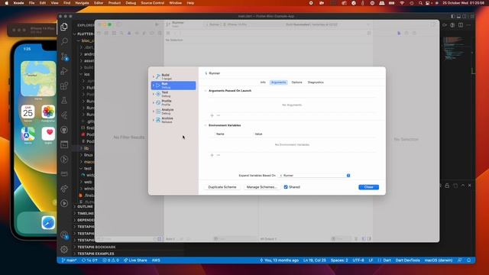Collapse Environment Variables section
This screenshot has width=489, height=275.
(x=206, y=125)
